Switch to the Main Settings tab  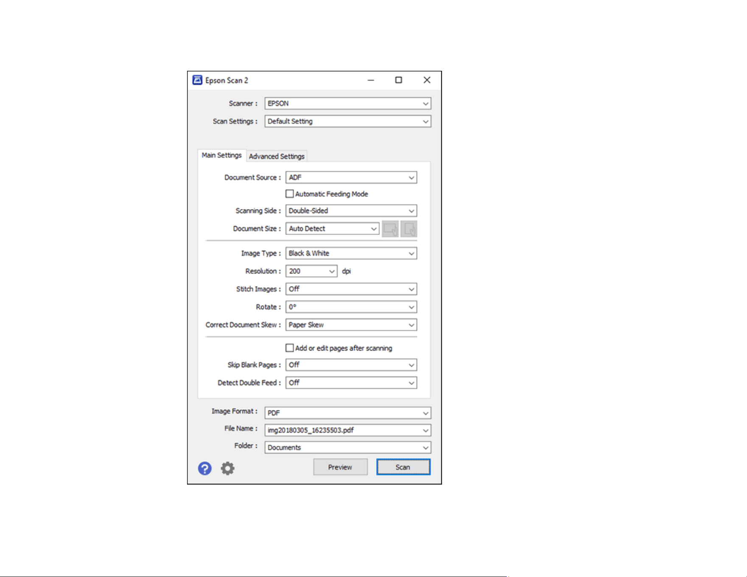[x=221, y=156]
